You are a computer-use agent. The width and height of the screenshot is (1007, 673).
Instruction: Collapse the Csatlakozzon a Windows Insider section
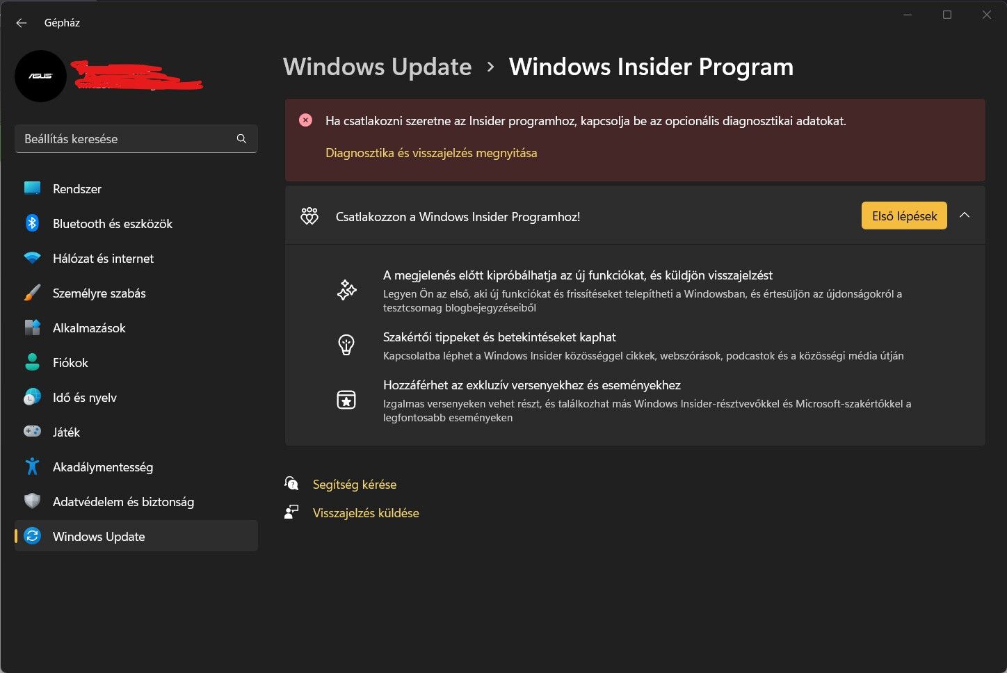coord(965,216)
